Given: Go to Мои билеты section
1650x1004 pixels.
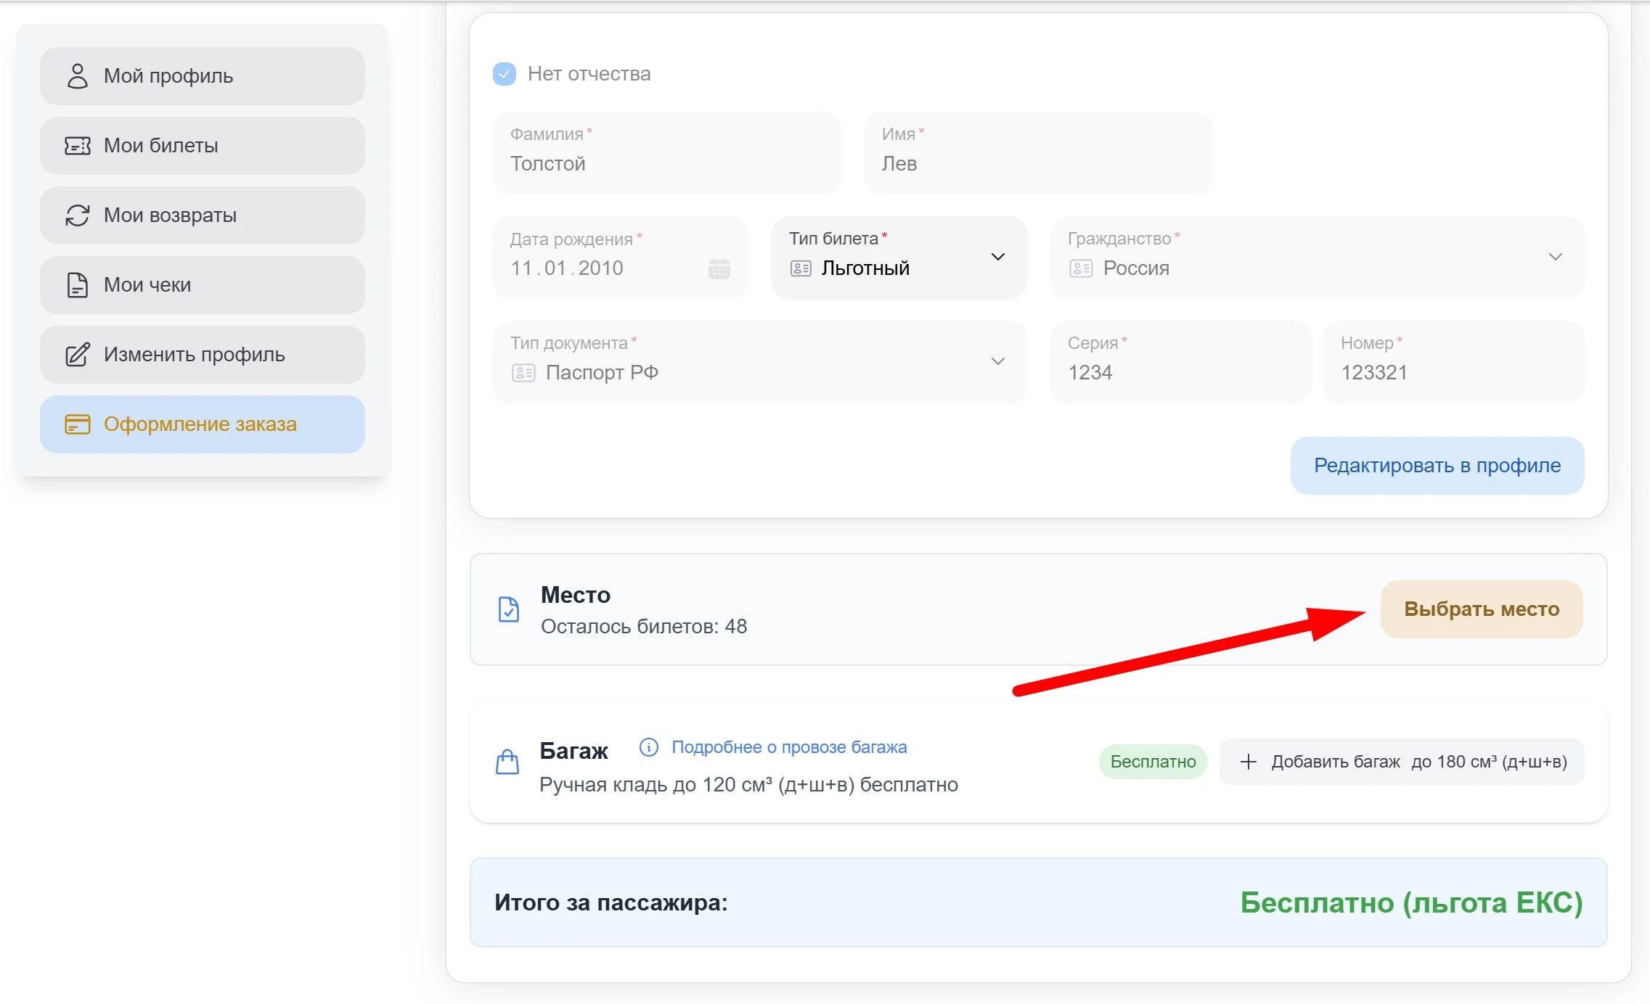Looking at the screenshot, I should [203, 146].
